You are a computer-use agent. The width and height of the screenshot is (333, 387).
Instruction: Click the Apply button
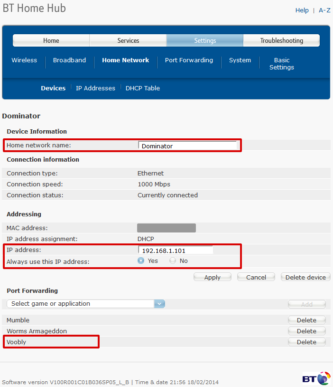pos(212,277)
